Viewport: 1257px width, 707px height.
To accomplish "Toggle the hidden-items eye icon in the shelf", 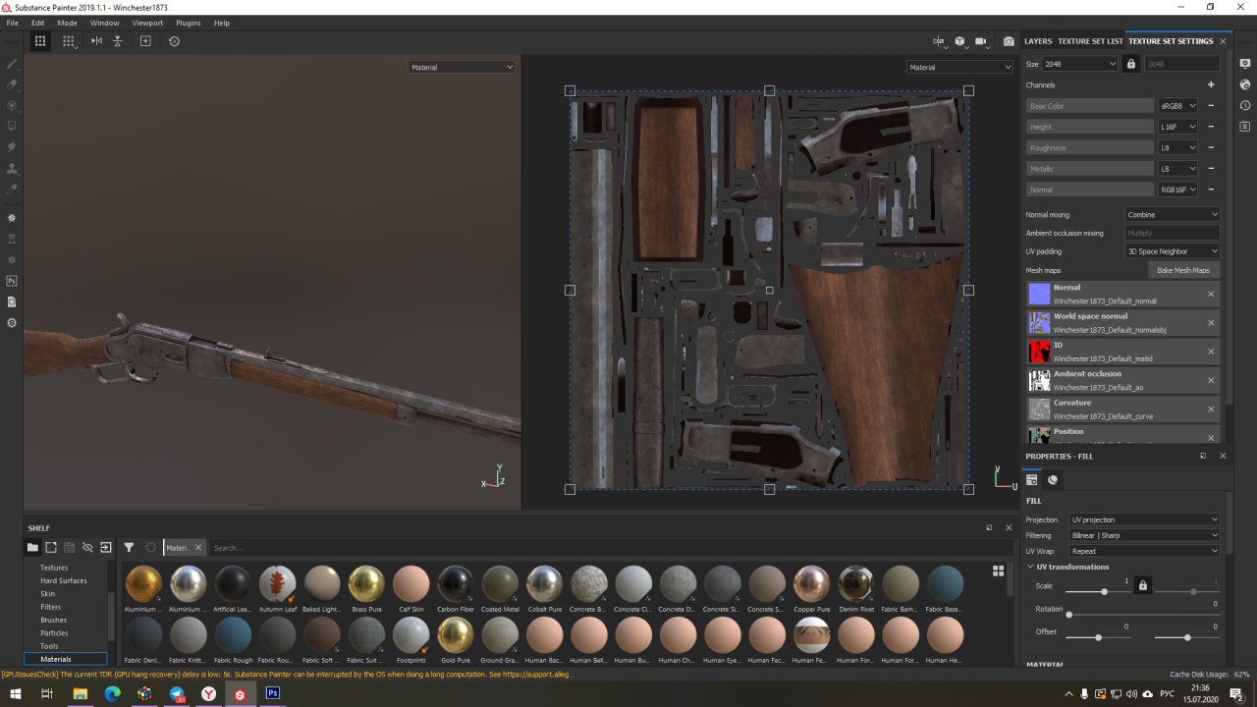I will click(x=86, y=547).
